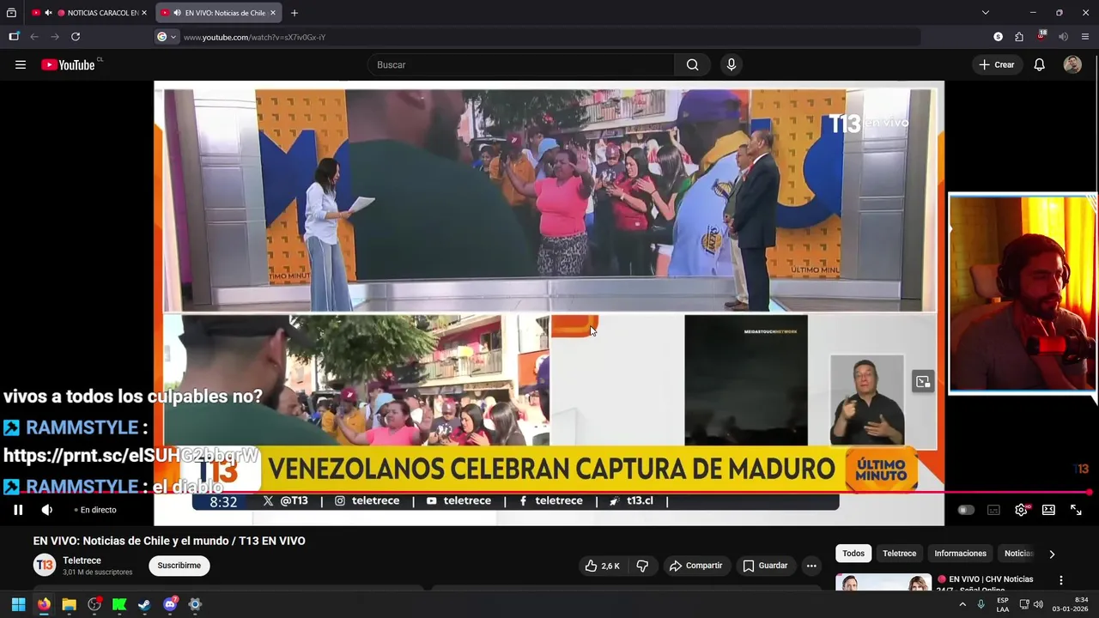Share the video with Compartir
This screenshot has height=618, width=1099.
(695, 566)
